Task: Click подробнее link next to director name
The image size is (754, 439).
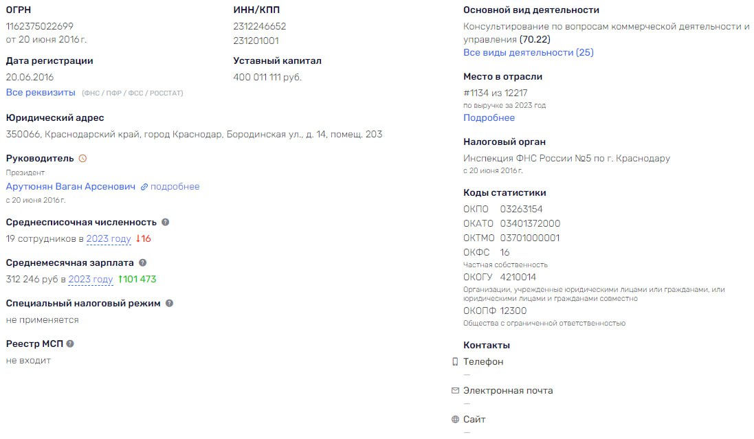Action: tap(175, 187)
